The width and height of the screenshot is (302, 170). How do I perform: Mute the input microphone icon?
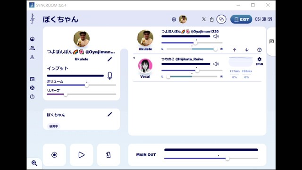coord(110,76)
